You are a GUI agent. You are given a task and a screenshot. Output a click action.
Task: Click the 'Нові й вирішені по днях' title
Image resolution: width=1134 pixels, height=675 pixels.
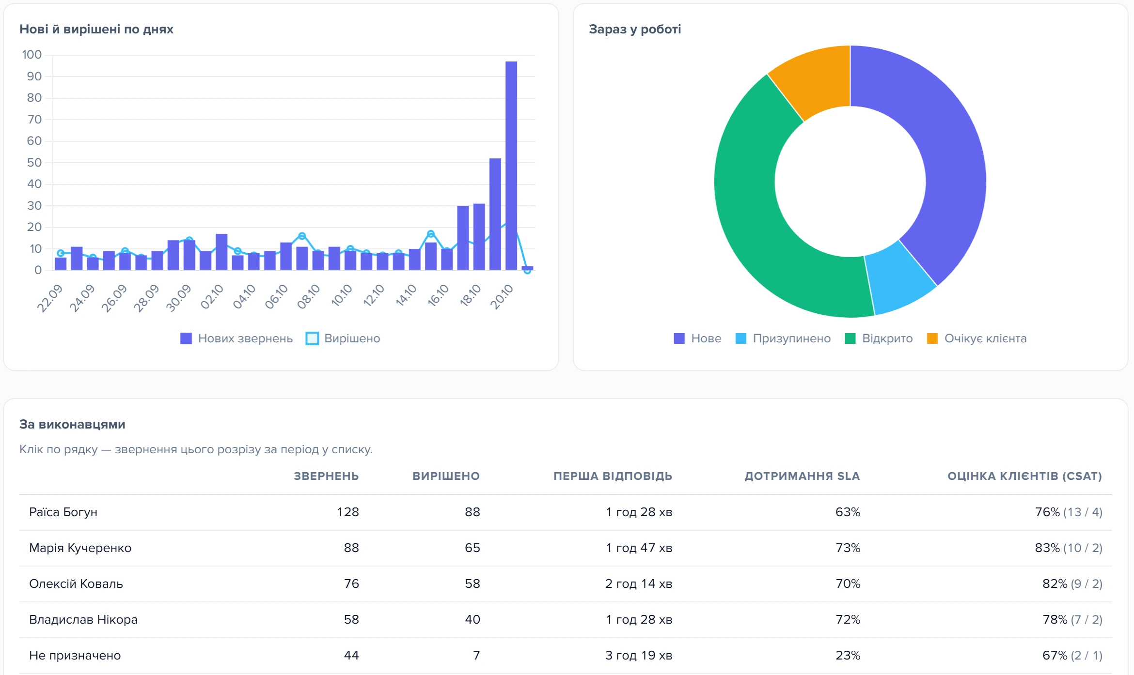coord(96,30)
